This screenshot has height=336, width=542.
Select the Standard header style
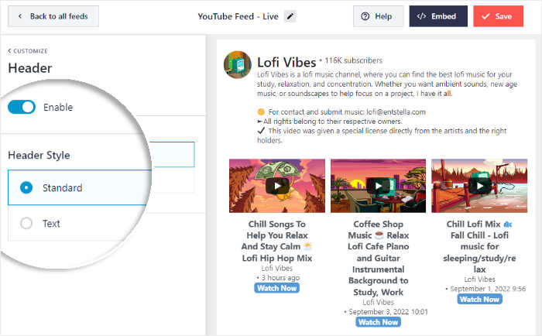point(27,187)
